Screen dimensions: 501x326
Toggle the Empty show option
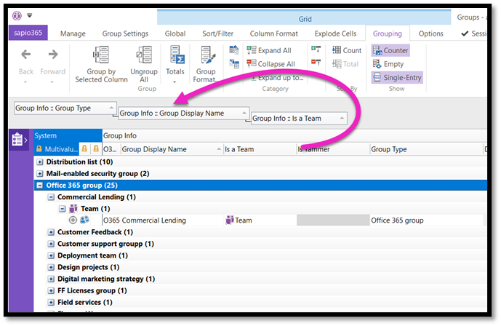pyautogui.click(x=388, y=64)
